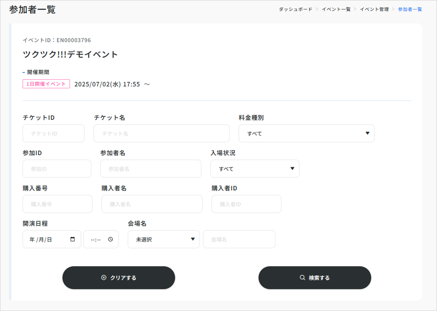Viewport: 437px width, 311px height.
Task: Open the 会場名 未選択 dropdown
Action: pyautogui.click(x=164, y=239)
